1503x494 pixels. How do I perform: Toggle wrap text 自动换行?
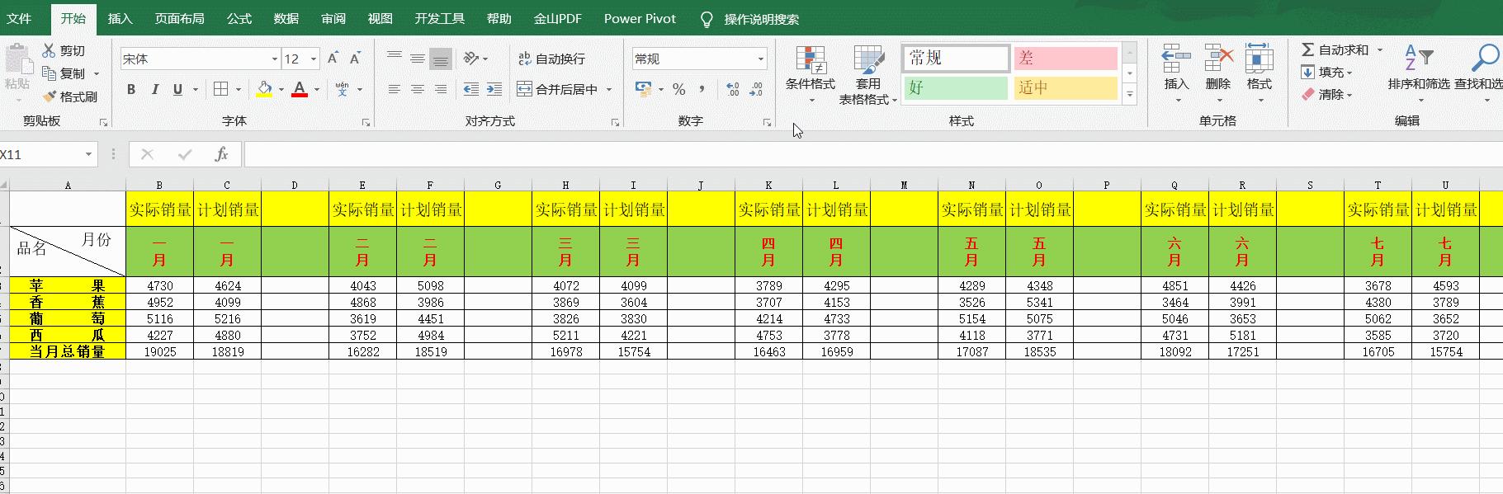coord(551,59)
